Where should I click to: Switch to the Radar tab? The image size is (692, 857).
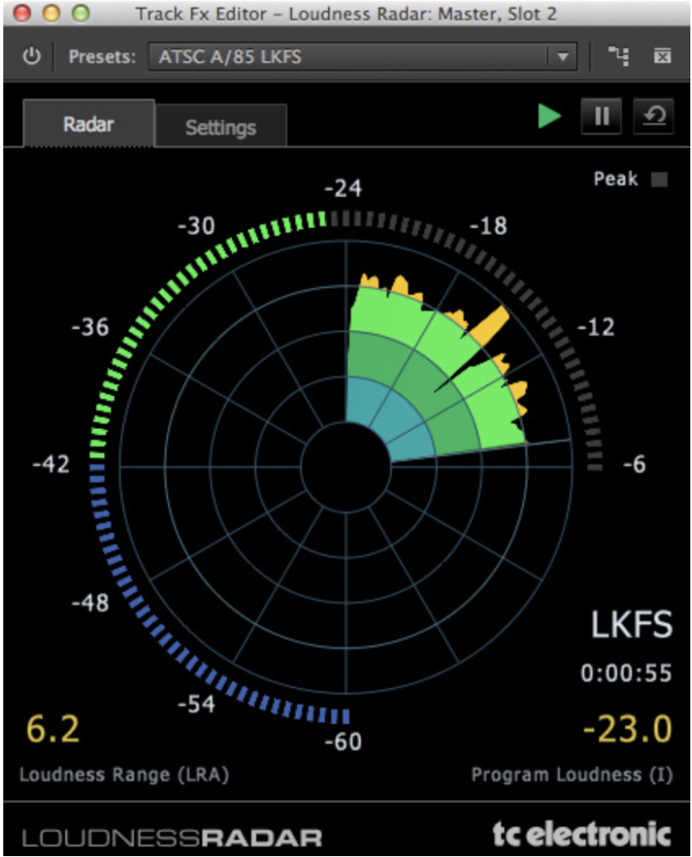tap(89, 124)
